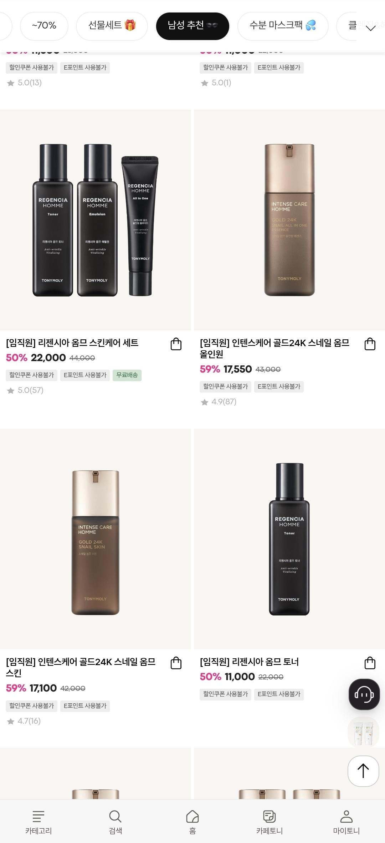This screenshot has width=385, height=843.
Task: Open 검색 search in bottom navigation
Action: 115,822
